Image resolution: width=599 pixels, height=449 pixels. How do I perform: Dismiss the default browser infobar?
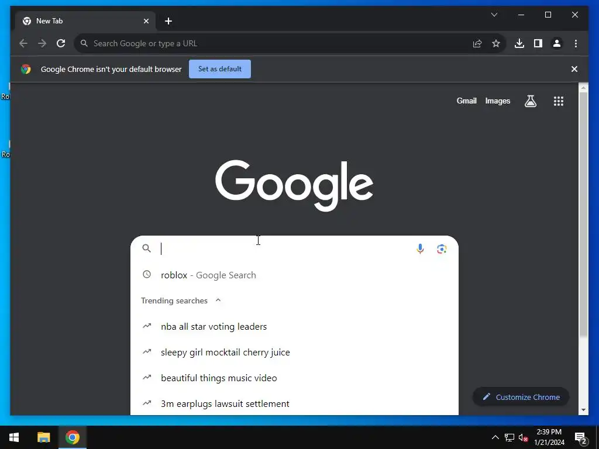574,69
